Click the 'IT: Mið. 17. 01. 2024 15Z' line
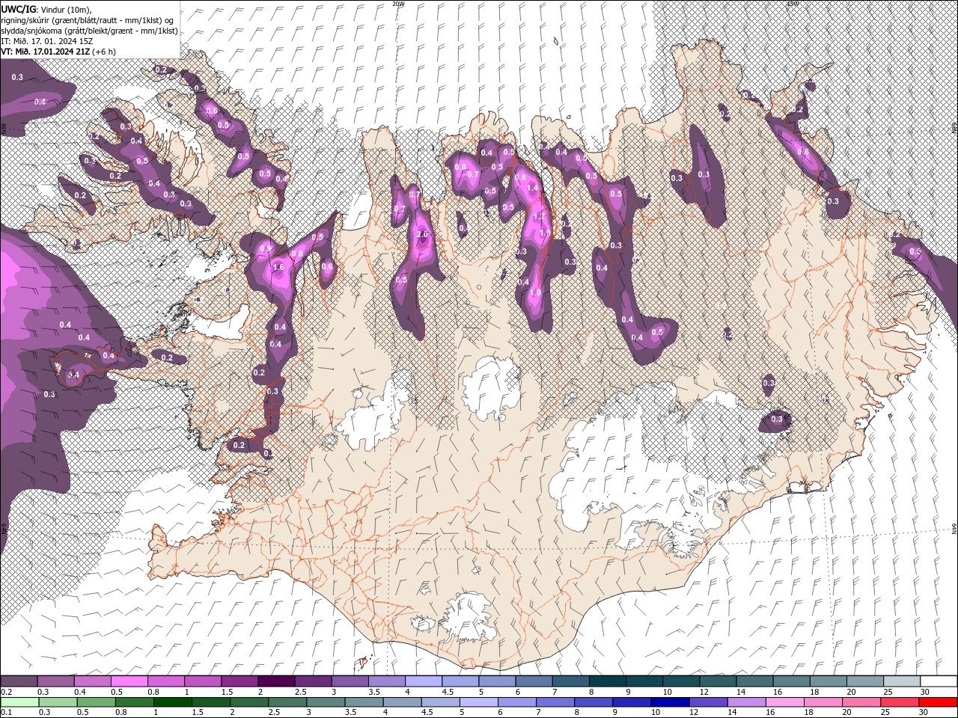 [x=46, y=41]
